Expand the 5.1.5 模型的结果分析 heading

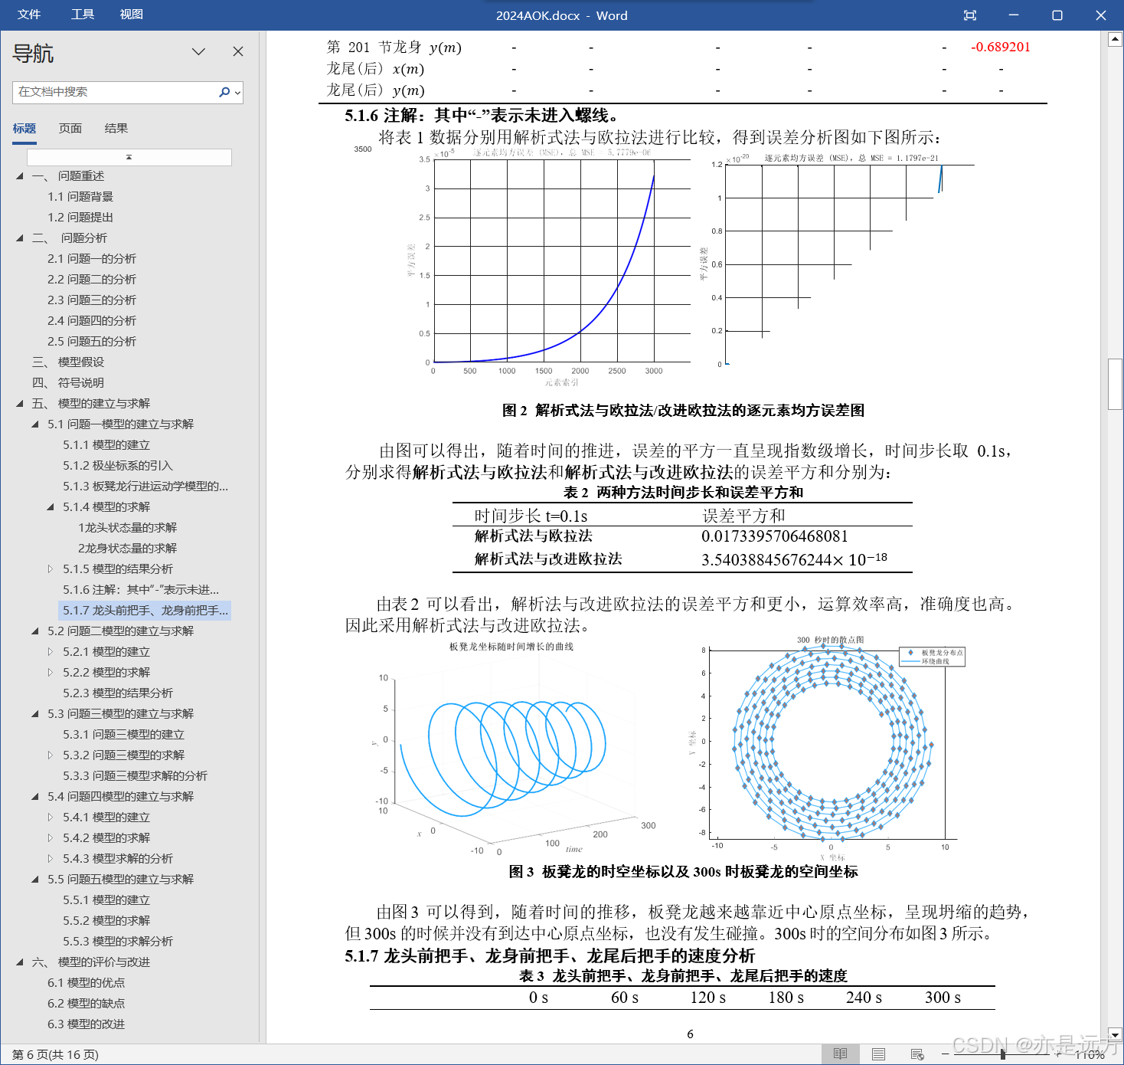pyautogui.click(x=51, y=569)
